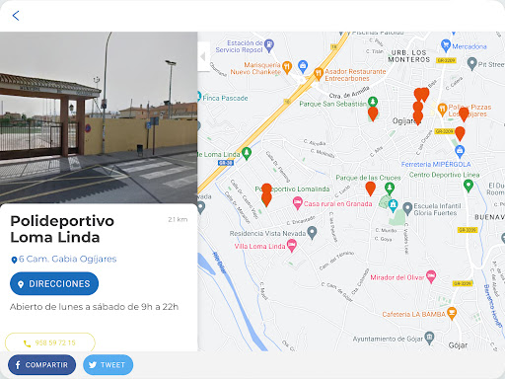The height and width of the screenshot is (379, 505).
Task: Select Estación de Servicio Repsol gas pin
Action: [269, 45]
